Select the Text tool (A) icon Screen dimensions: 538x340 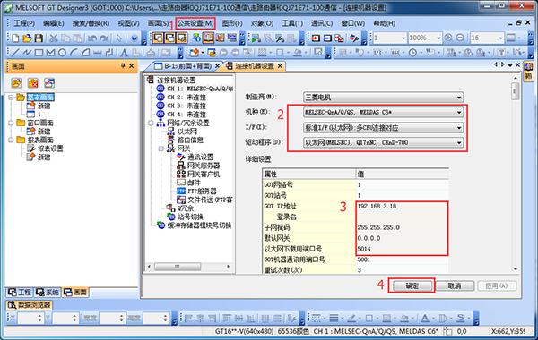pos(124,53)
